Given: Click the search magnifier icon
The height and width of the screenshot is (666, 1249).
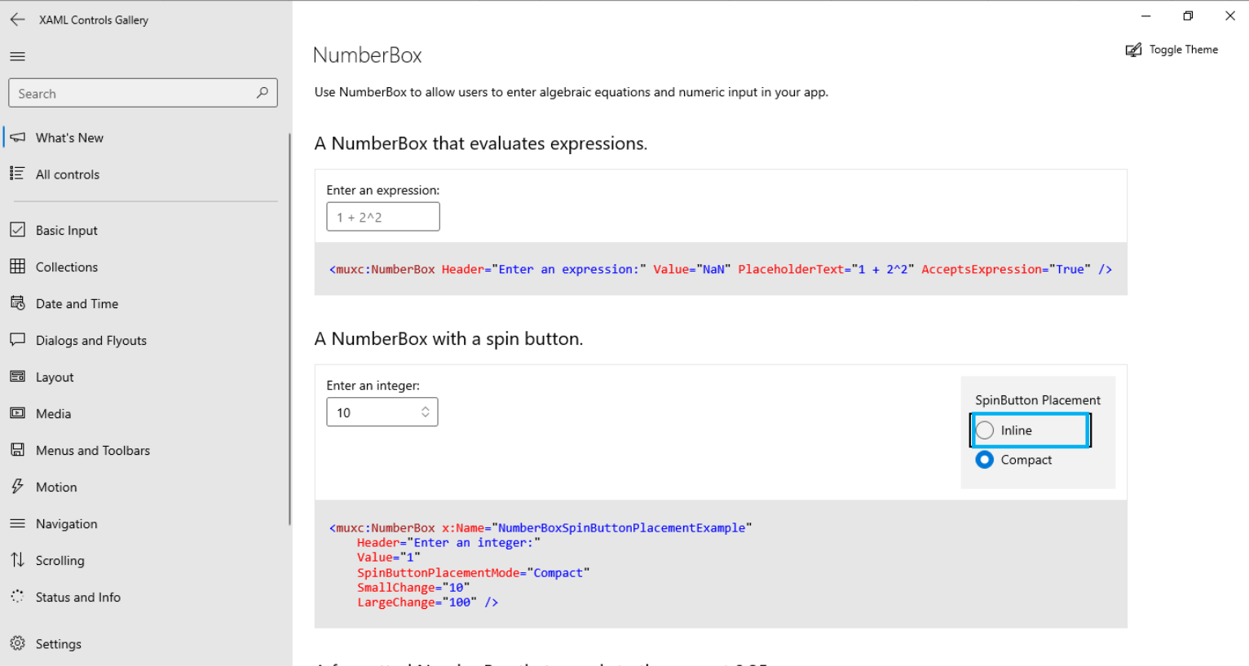Looking at the screenshot, I should coord(262,93).
